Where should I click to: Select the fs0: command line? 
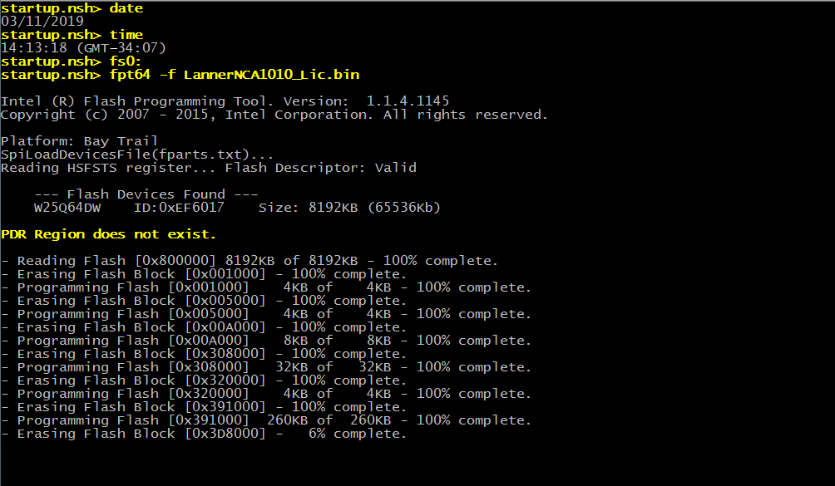pos(126,61)
